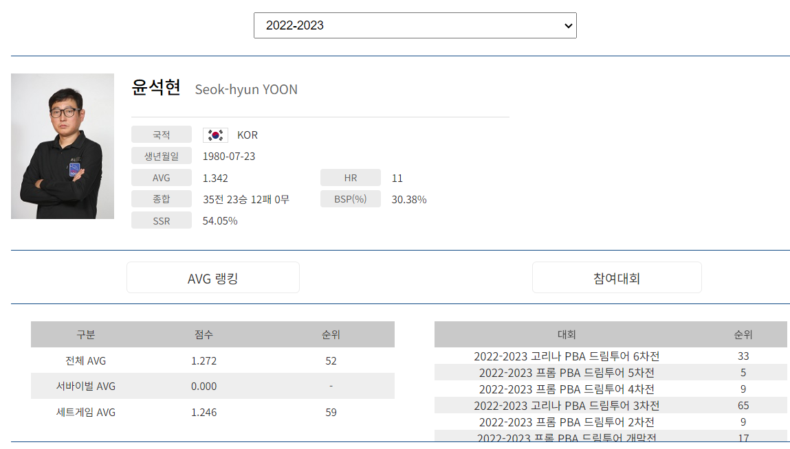Screen dimensions: 790x449
Task: Click the Korean flag icon
Action: [215, 135]
